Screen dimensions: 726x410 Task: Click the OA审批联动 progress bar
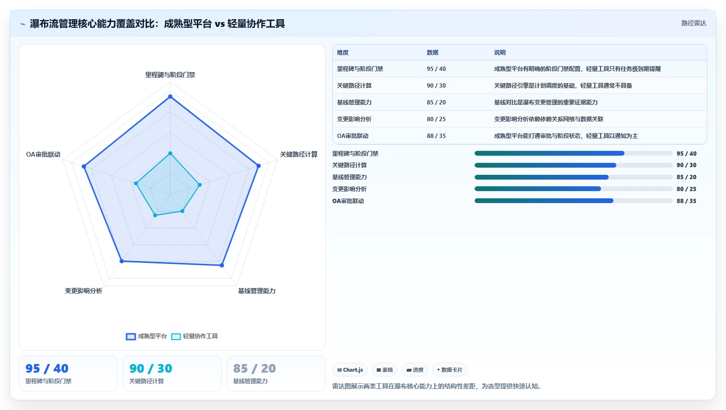point(573,201)
